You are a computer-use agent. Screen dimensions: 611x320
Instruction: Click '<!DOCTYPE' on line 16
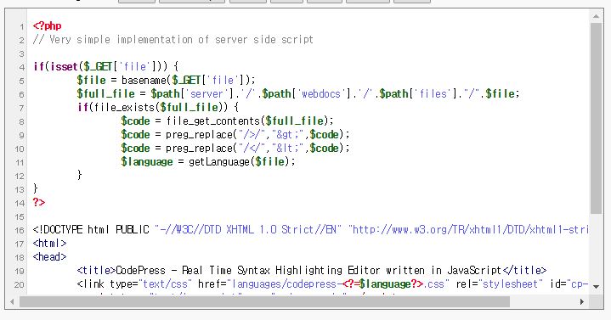coord(58,229)
